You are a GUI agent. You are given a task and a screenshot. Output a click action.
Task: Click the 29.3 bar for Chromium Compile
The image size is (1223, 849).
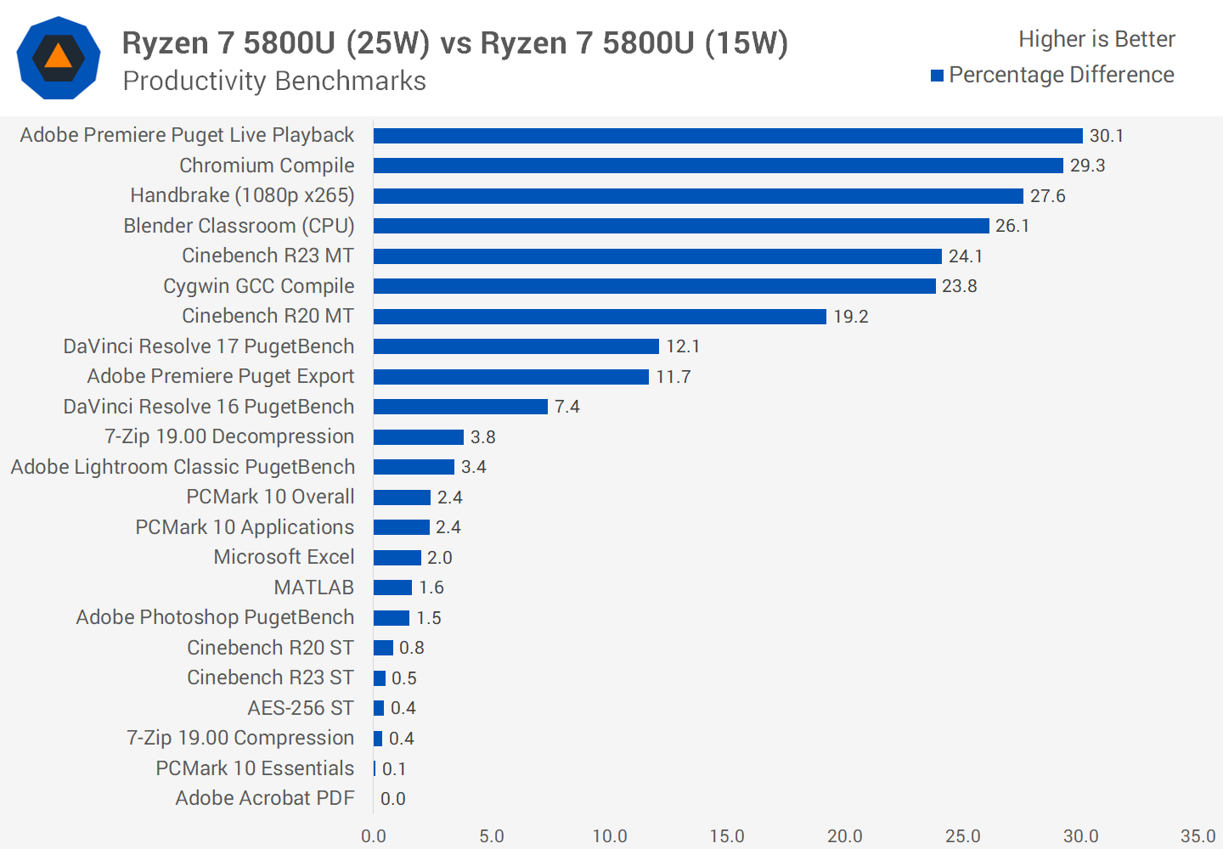719,166
